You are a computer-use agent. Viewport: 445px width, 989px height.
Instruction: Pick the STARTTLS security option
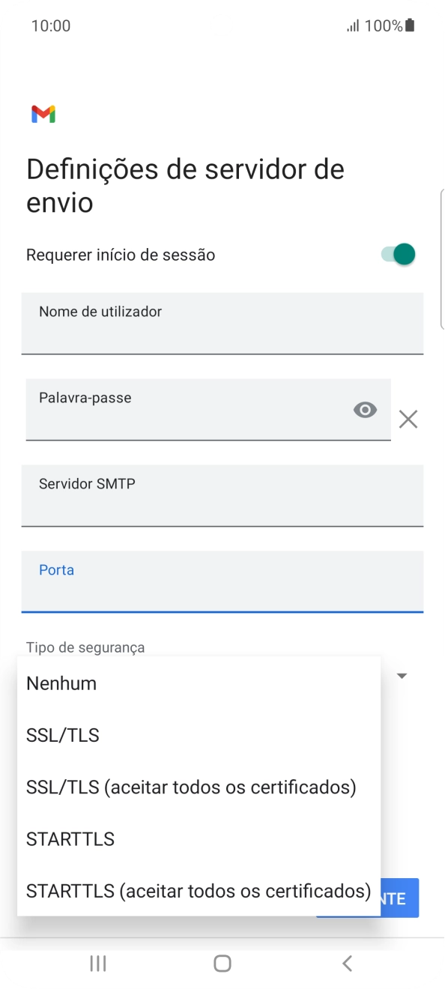tap(70, 839)
